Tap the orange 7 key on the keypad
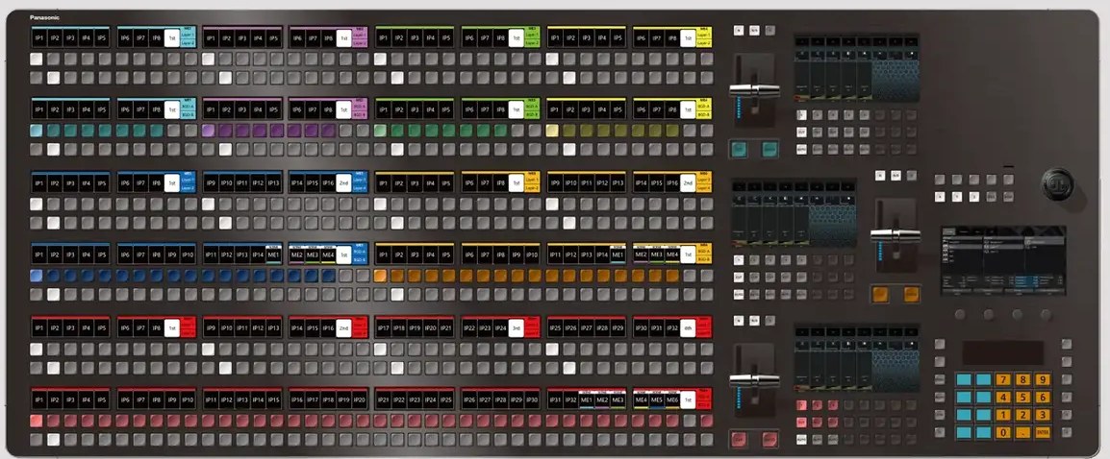This screenshot has width=1110, height=459. pos(1003,379)
